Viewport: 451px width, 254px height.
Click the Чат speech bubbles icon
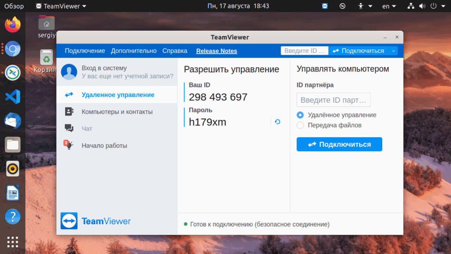coord(69,128)
